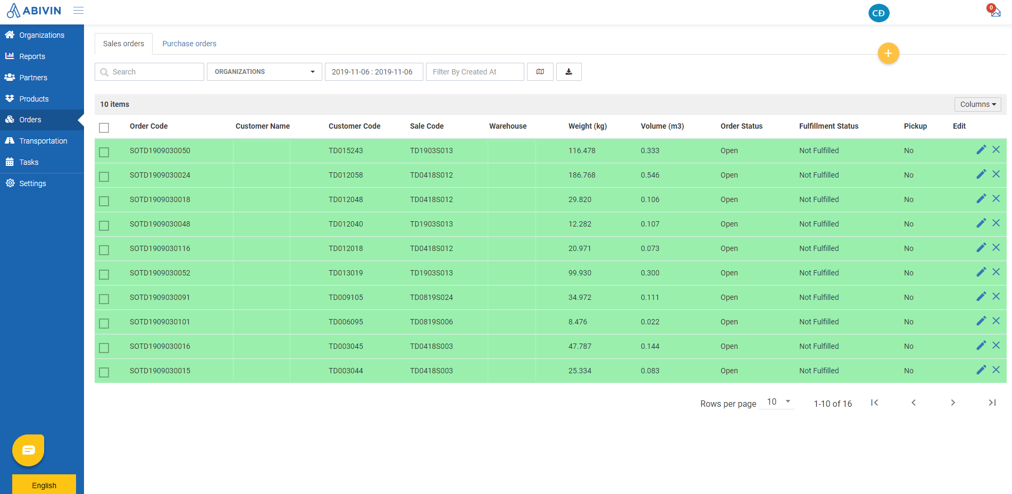Open the chat support bubble

click(x=28, y=450)
